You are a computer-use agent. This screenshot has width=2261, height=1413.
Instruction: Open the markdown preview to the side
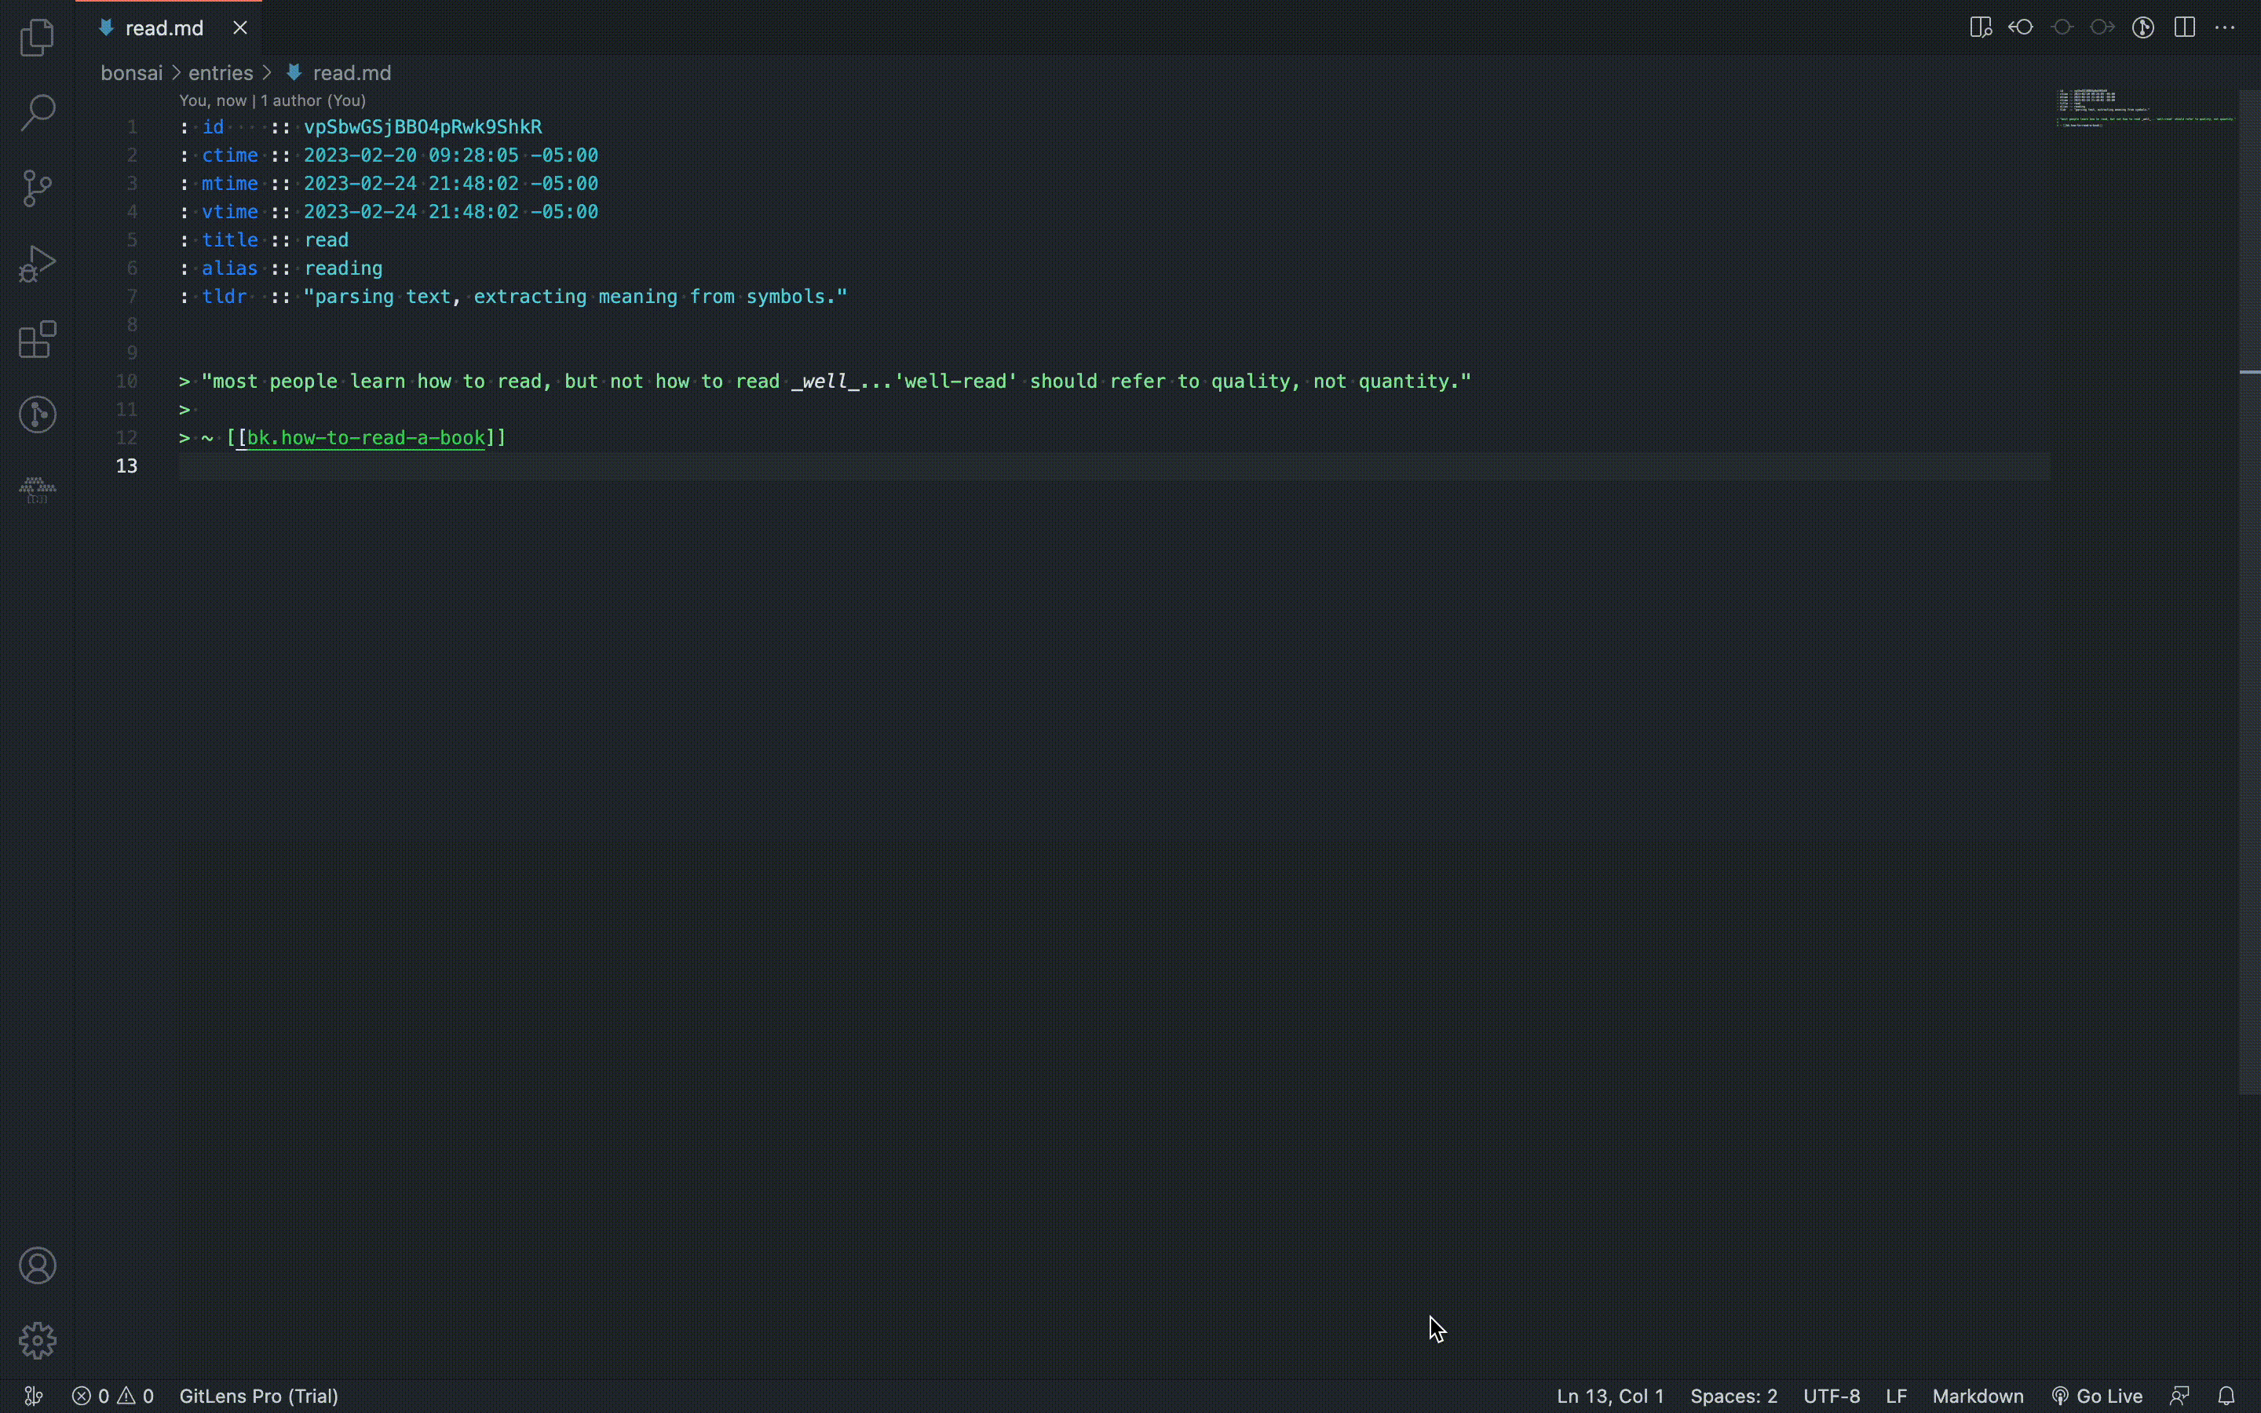[1980, 27]
